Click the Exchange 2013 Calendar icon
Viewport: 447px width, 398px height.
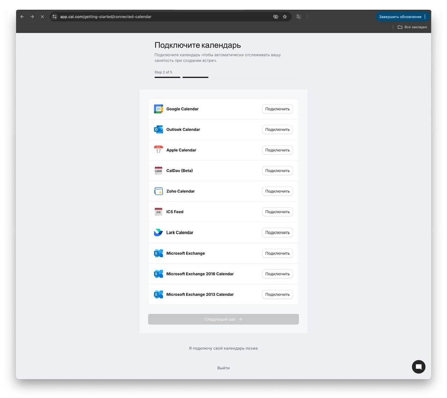tap(159, 294)
